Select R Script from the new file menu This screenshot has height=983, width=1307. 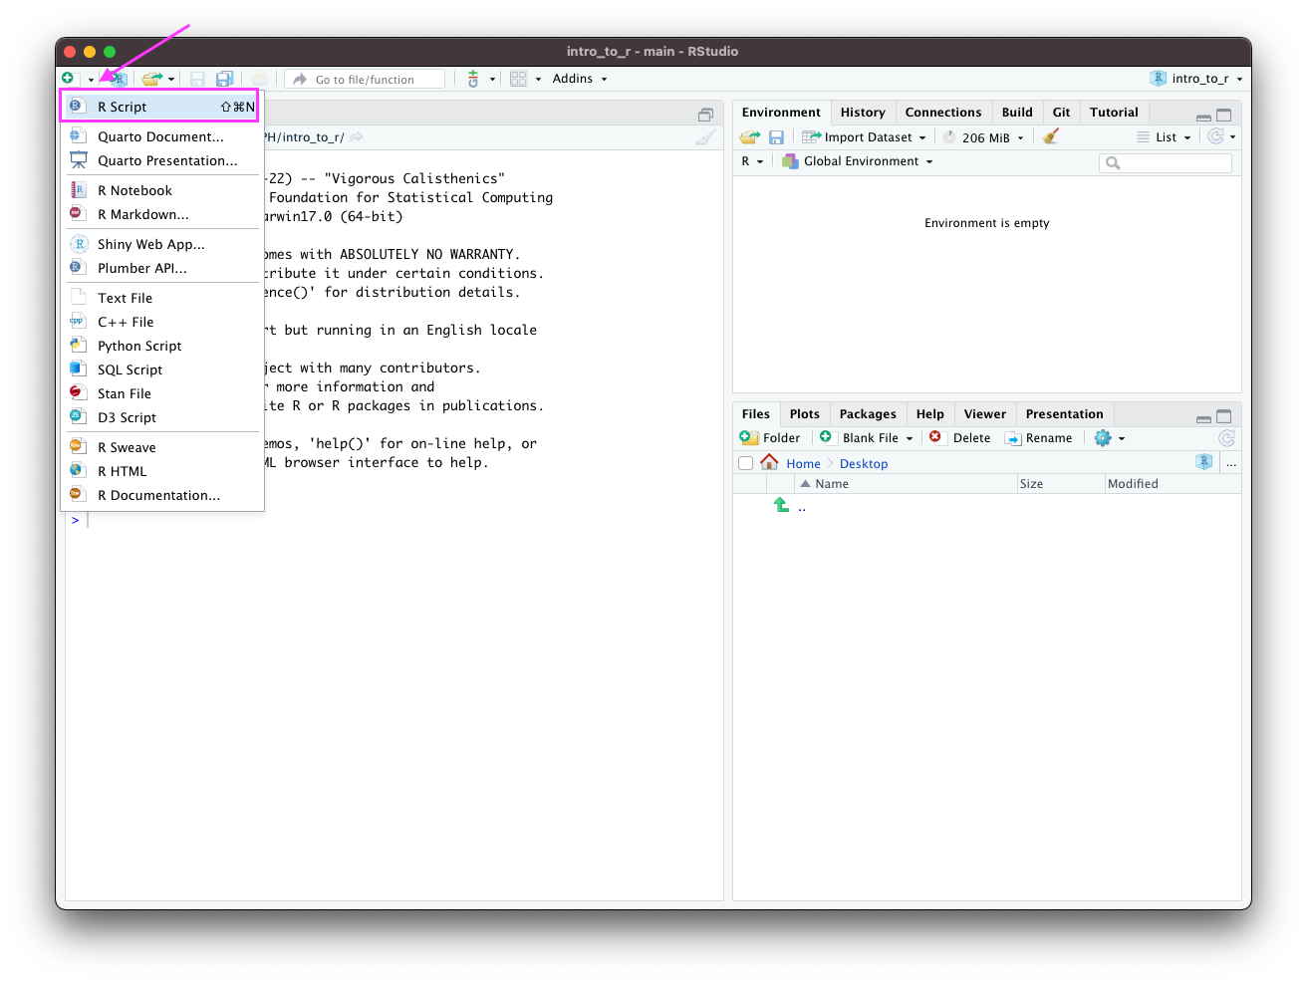[123, 107]
